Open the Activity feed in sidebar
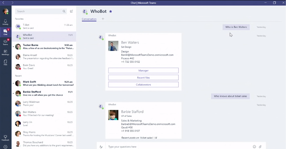The height and width of the screenshot is (149, 286). coord(5,22)
